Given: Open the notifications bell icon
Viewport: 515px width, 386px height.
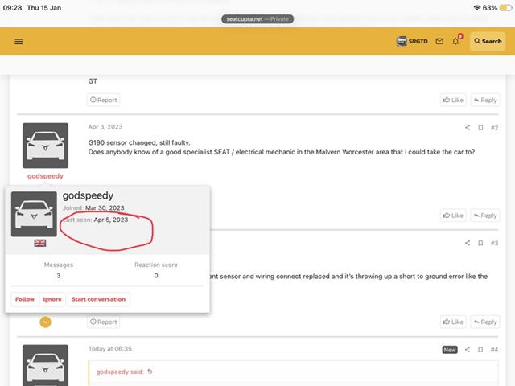Looking at the screenshot, I should (x=455, y=41).
